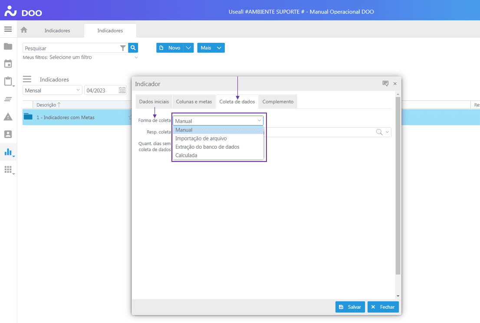Click the blue search magnifier button

point(133,48)
